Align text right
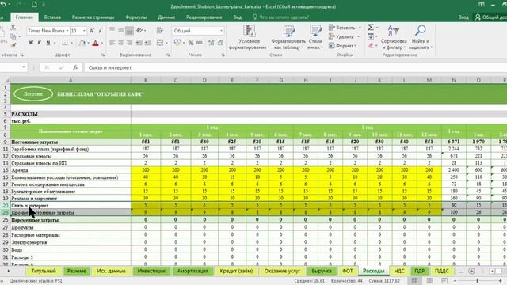 pos(129,43)
